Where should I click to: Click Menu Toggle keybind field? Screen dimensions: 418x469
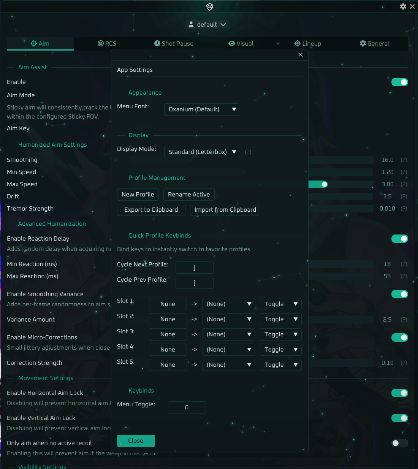[187, 407]
